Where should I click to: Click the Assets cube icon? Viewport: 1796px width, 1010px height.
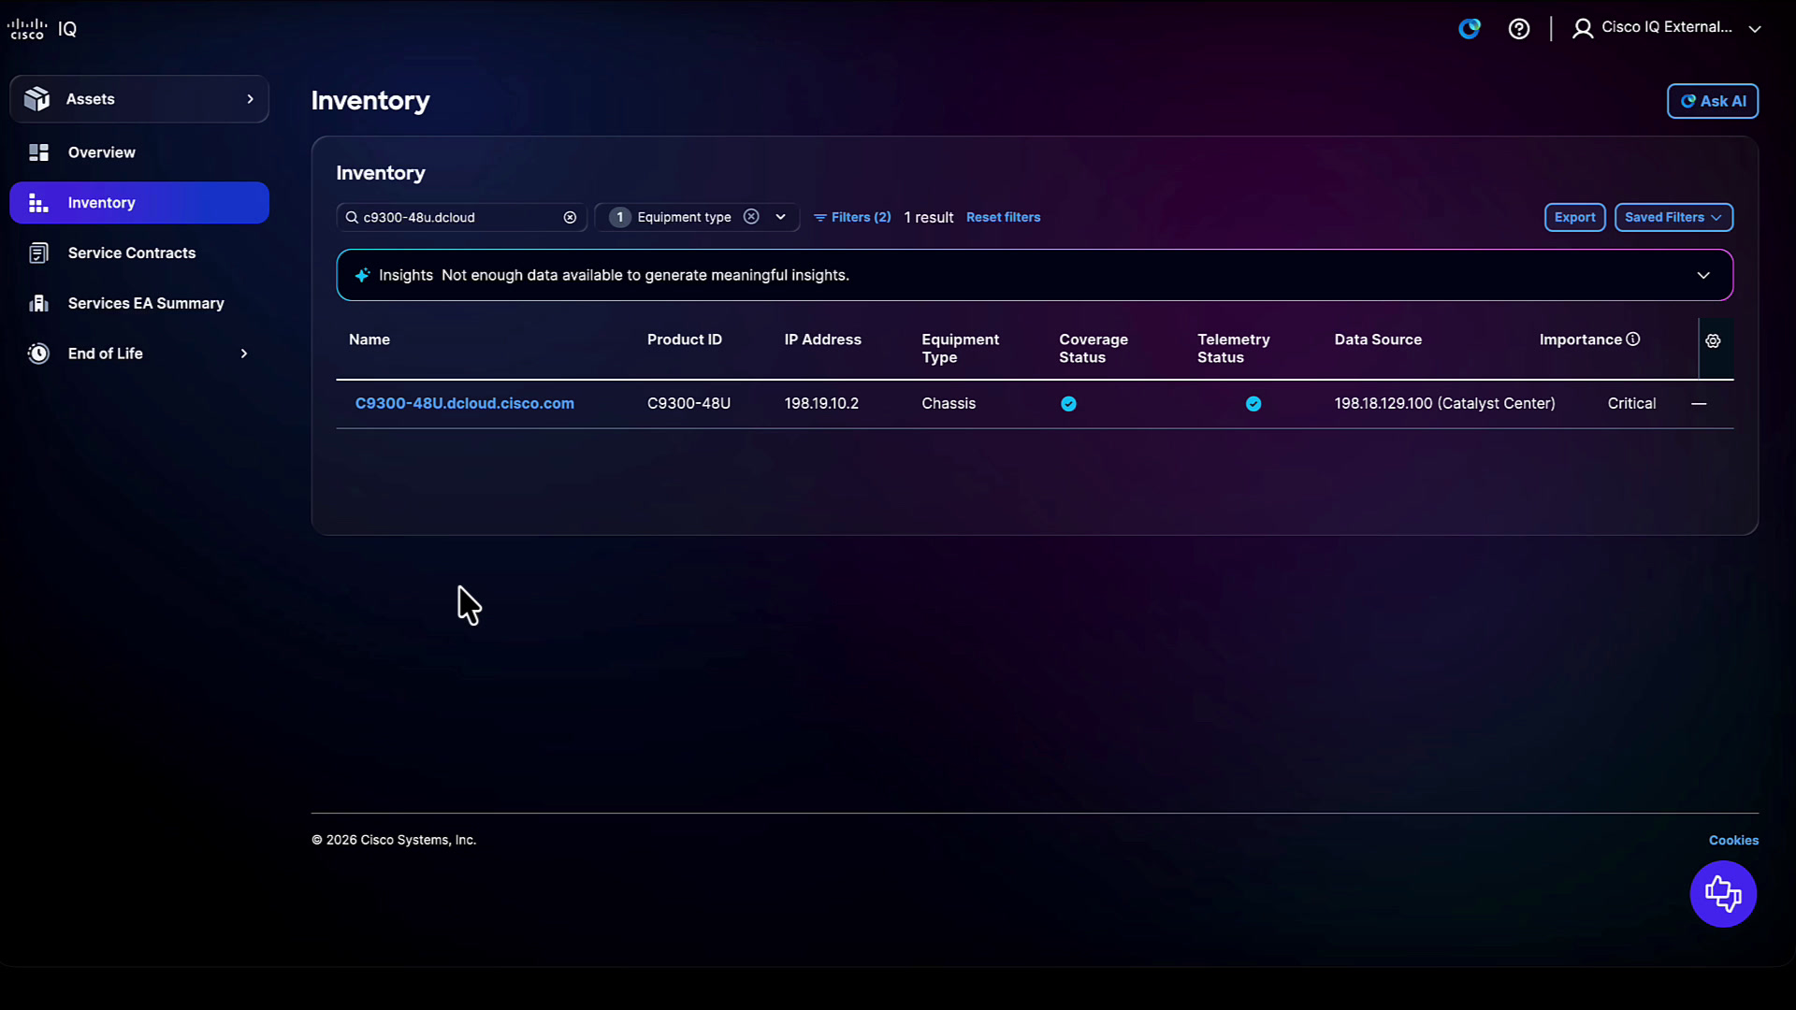coord(37,99)
